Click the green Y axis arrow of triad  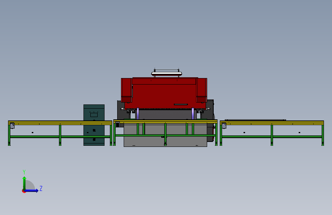click(25, 183)
